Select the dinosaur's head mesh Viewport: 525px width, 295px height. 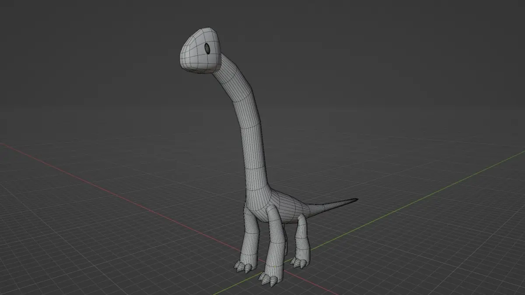(x=201, y=50)
